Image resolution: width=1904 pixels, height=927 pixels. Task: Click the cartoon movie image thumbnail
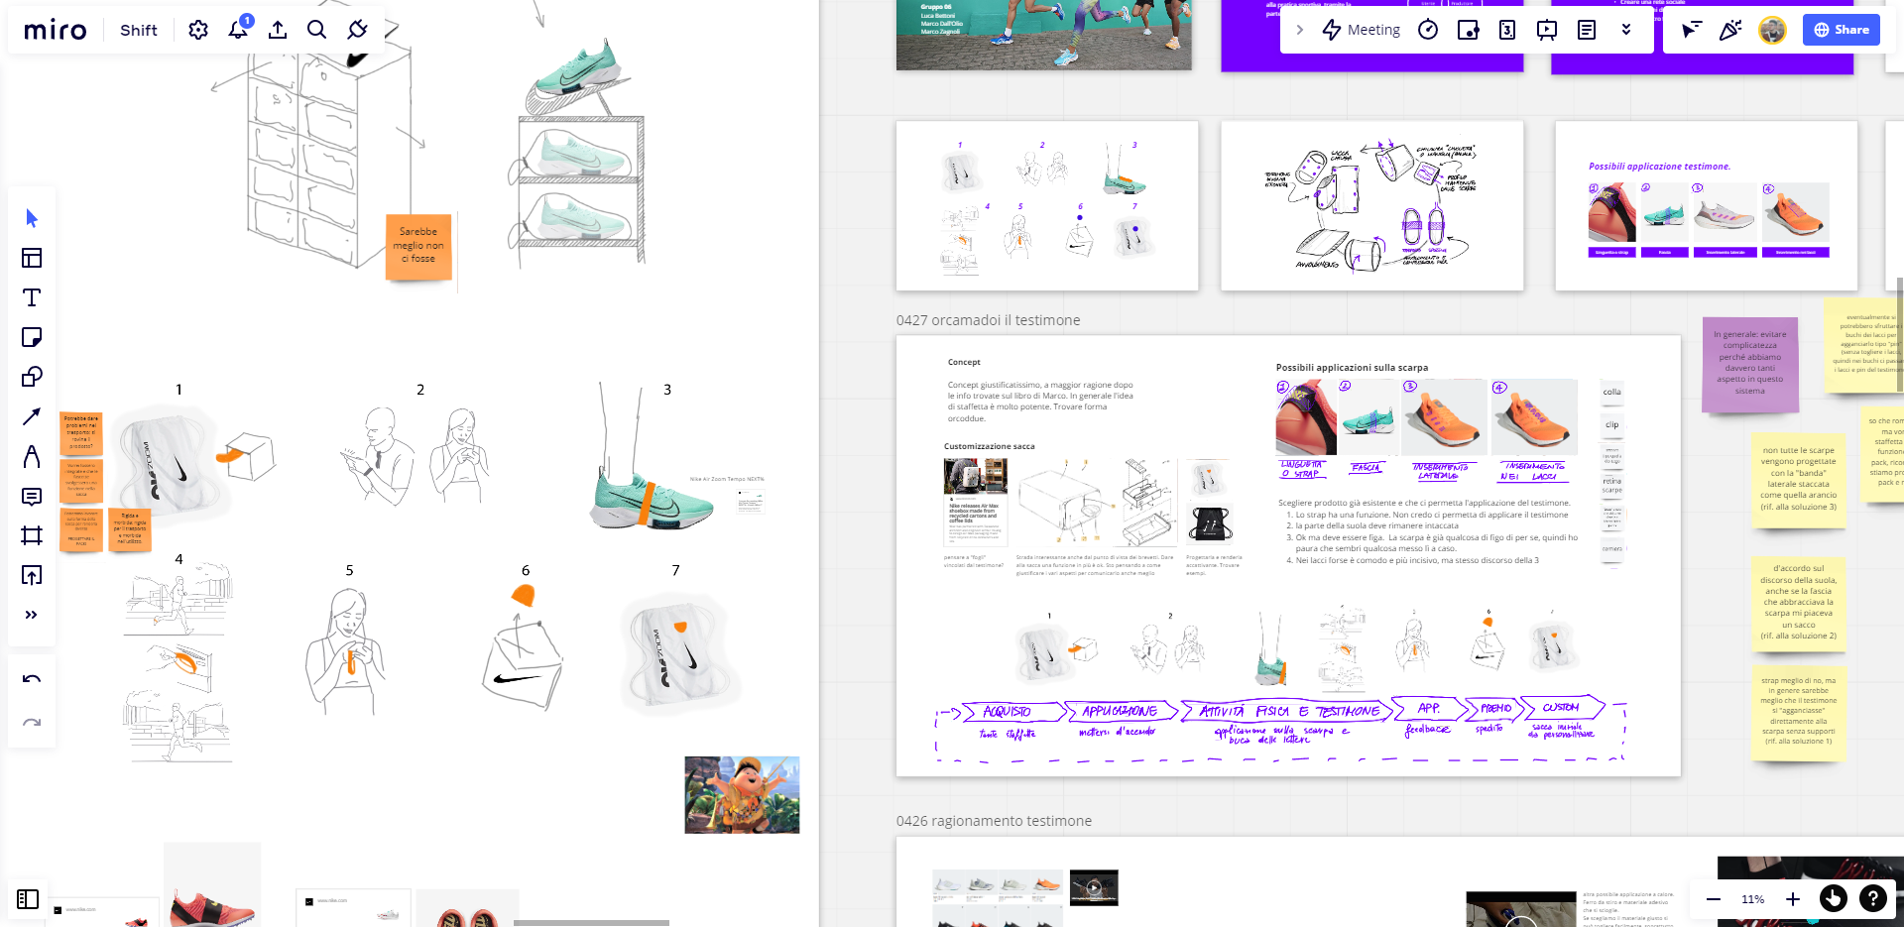tap(742, 795)
